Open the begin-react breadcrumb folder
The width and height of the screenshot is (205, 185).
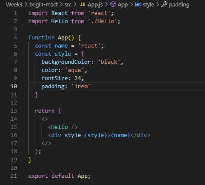(x=44, y=5)
